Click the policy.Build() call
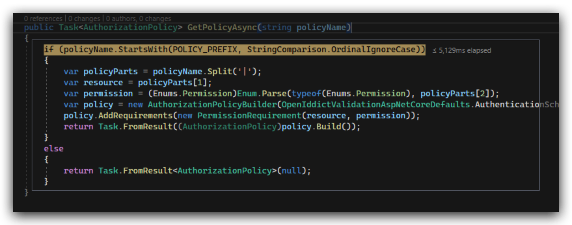Screen dimensions: 572x225 pyautogui.click(x=328, y=126)
